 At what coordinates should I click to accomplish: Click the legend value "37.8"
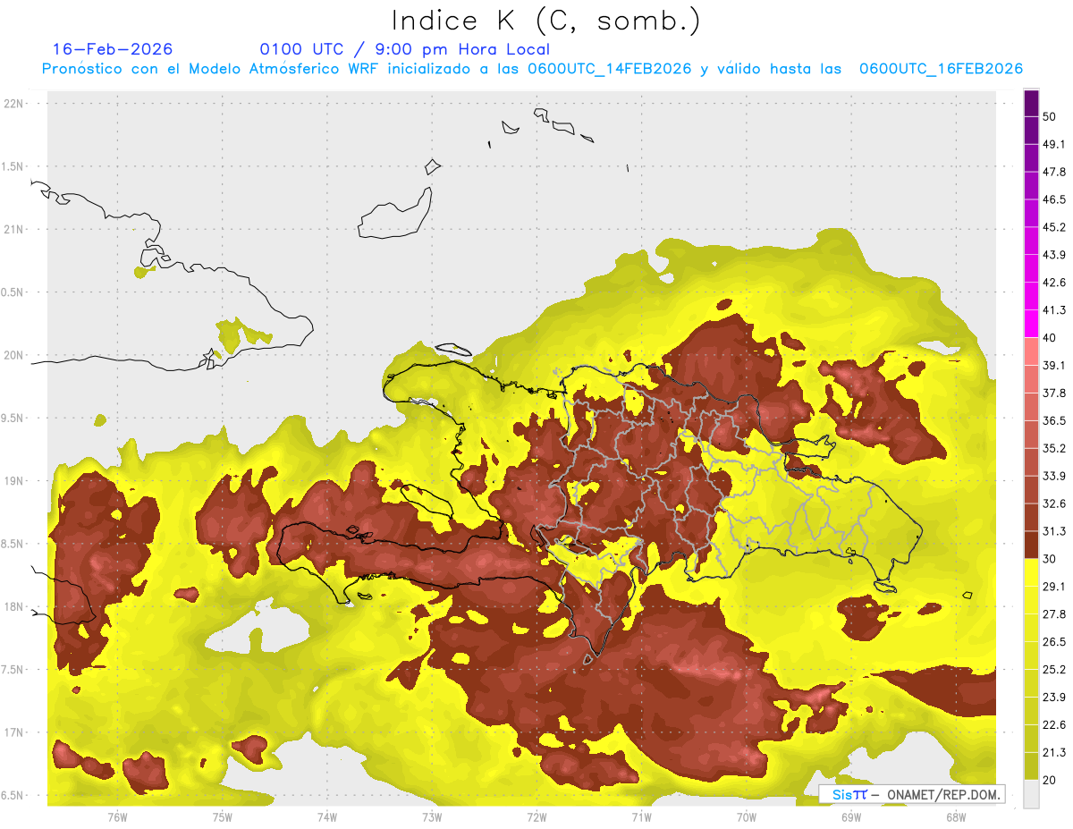coord(1054,393)
